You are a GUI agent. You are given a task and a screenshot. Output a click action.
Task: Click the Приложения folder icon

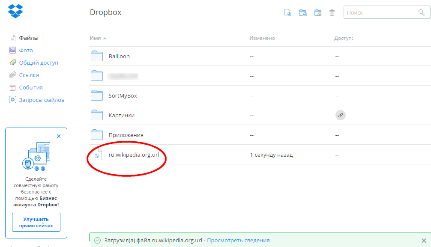click(x=97, y=135)
